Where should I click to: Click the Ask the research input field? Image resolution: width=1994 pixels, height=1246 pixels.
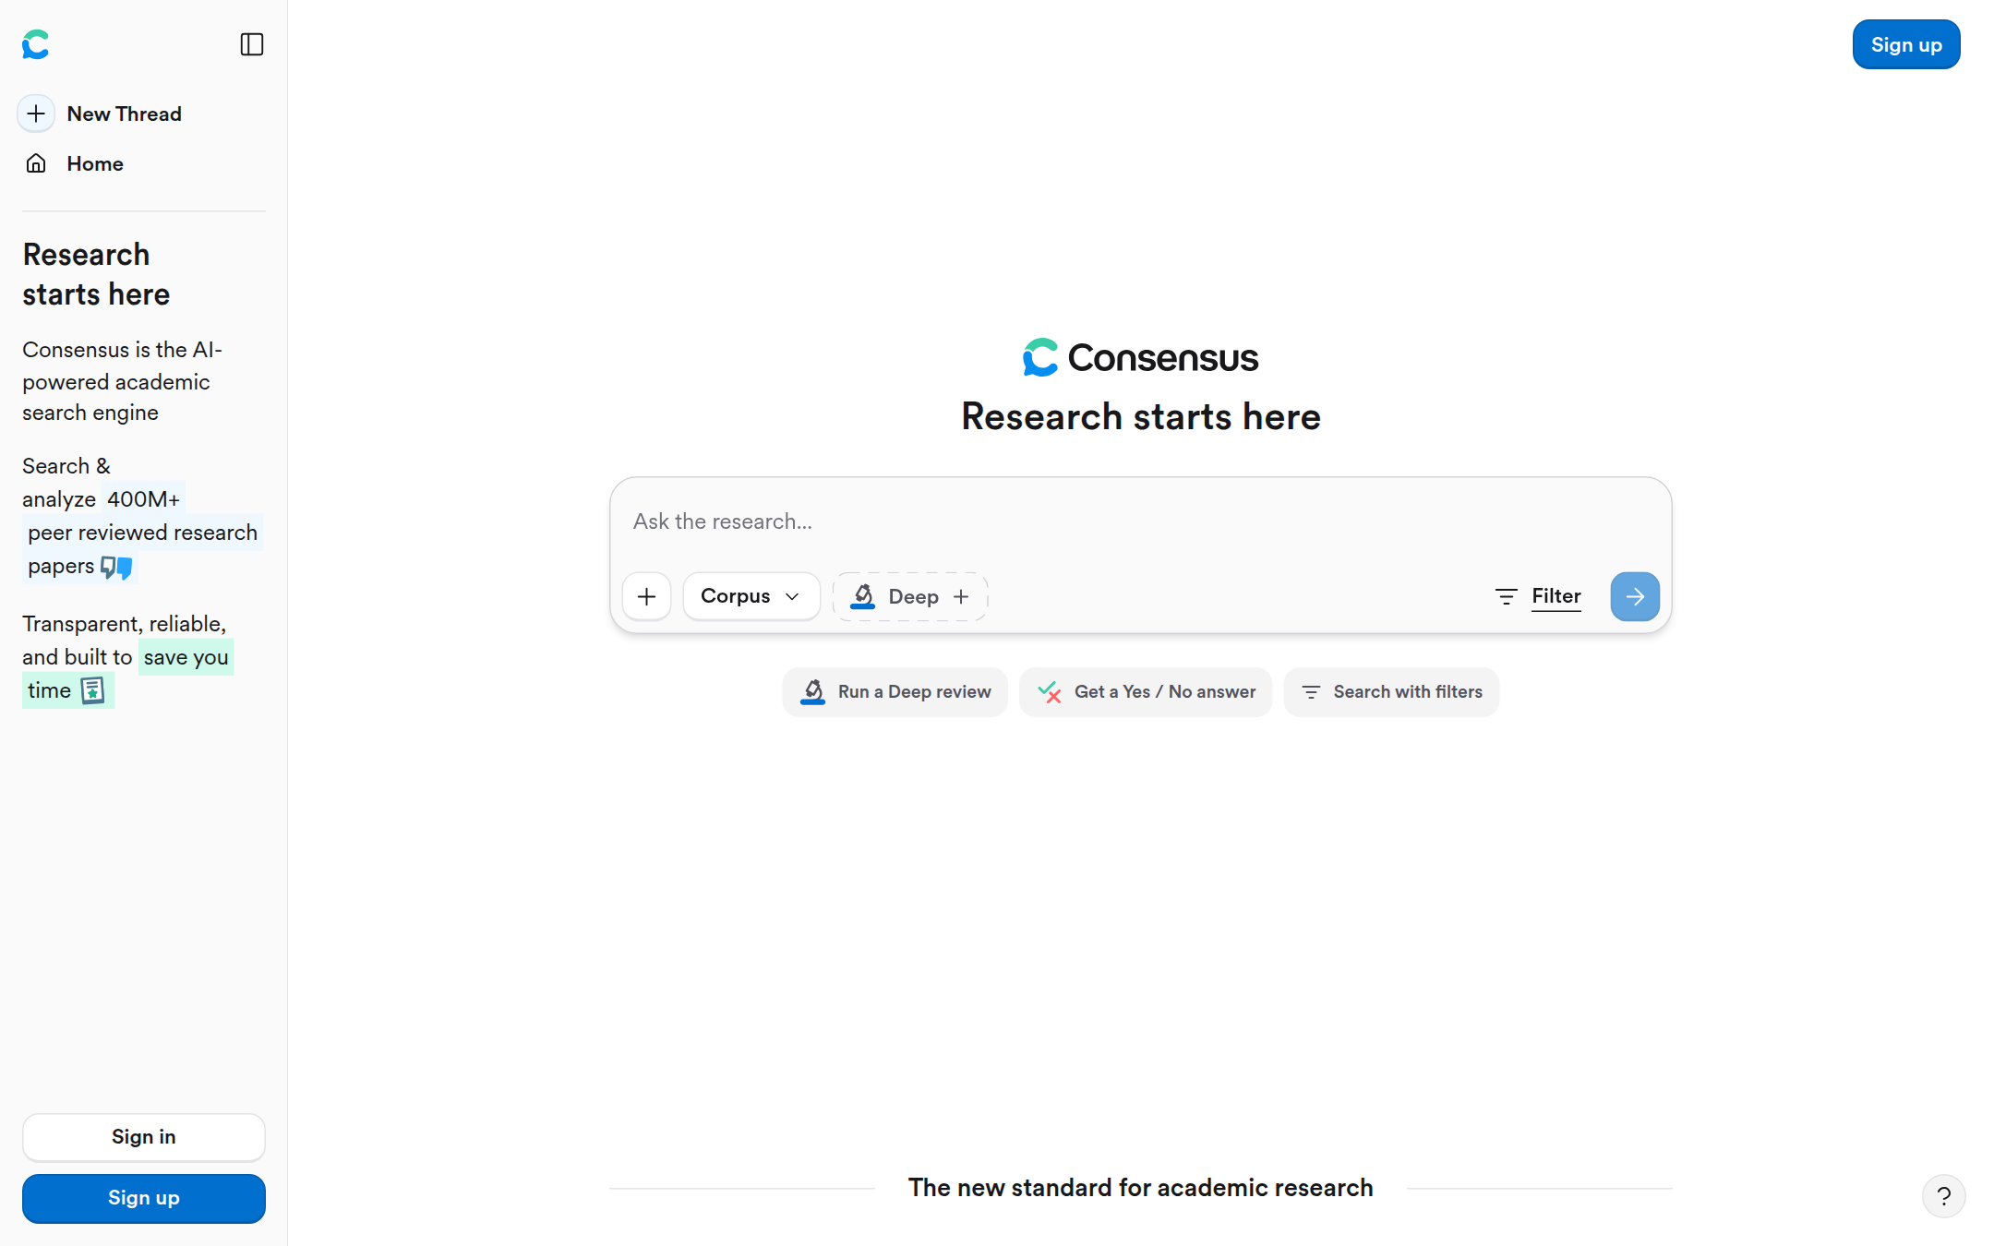point(1140,521)
